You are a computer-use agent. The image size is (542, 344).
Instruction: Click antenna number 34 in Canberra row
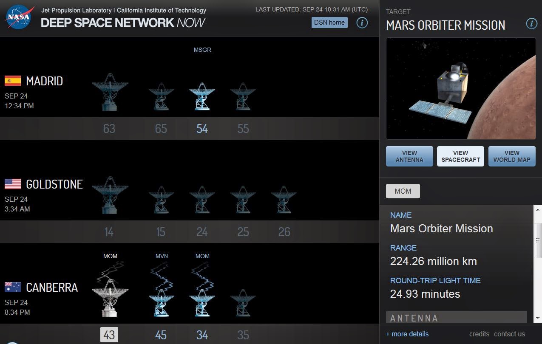(202, 335)
